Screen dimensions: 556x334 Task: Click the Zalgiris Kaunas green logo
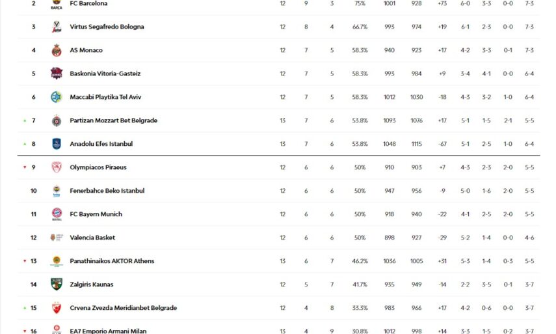click(57, 285)
